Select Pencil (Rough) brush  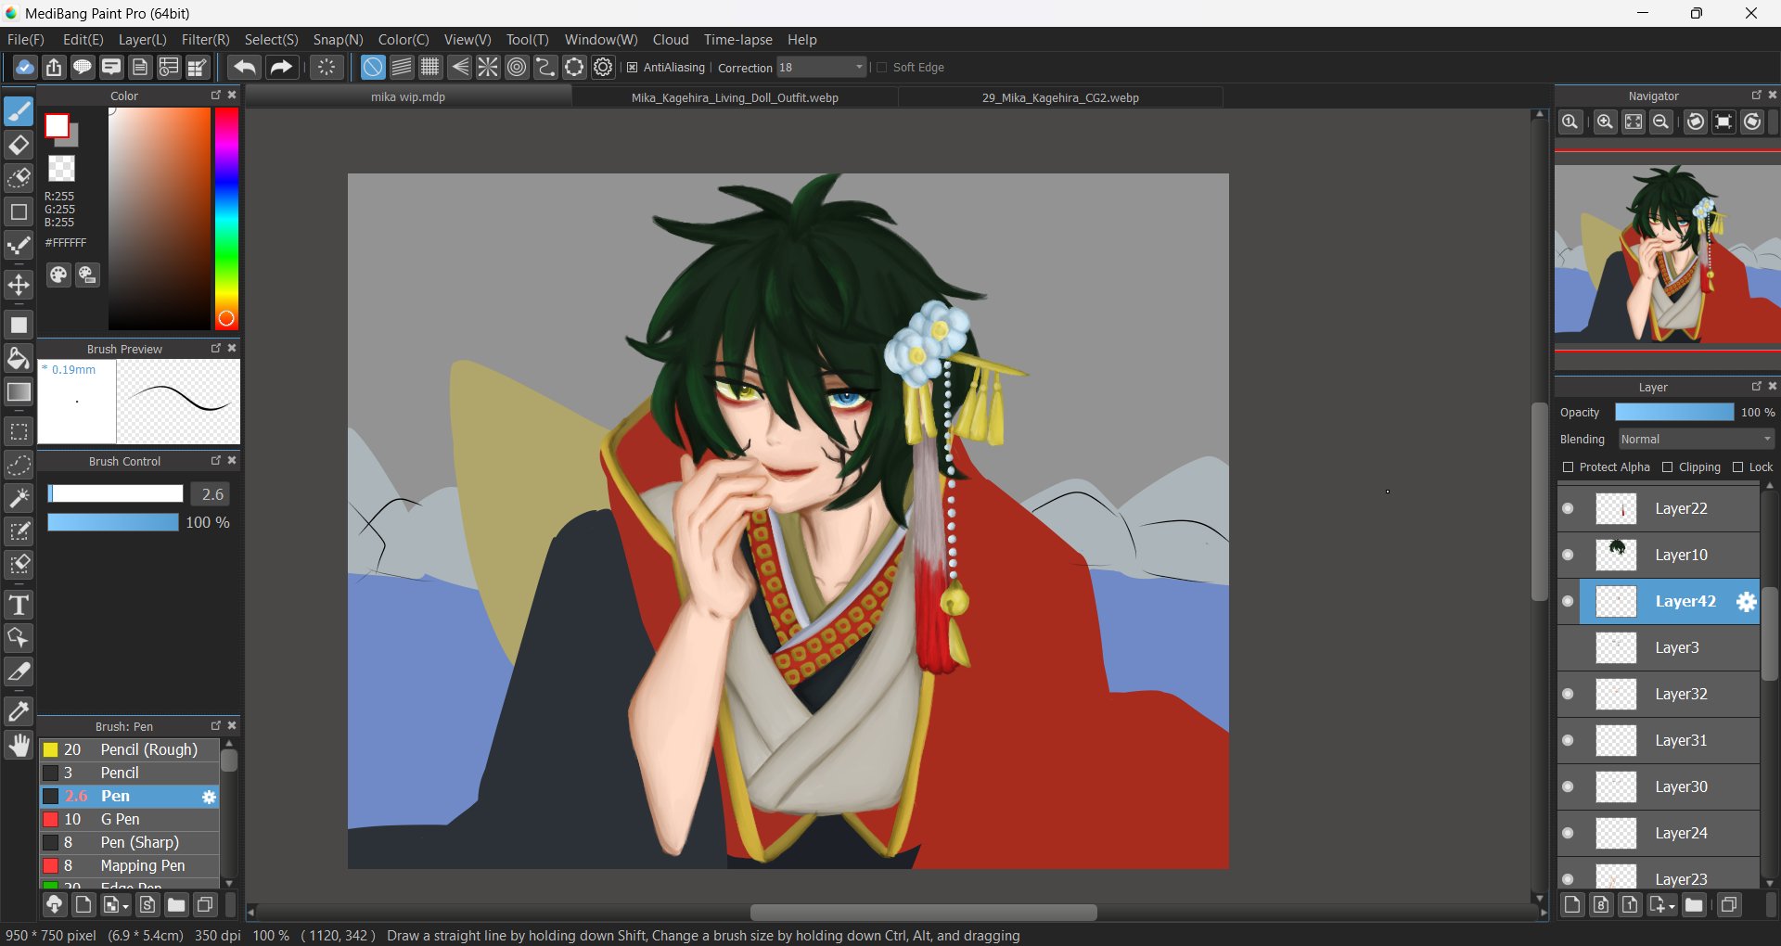coord(129,749)
